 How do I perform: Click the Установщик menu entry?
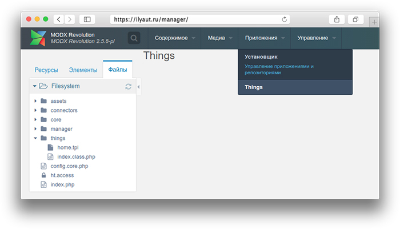[261, 57]
